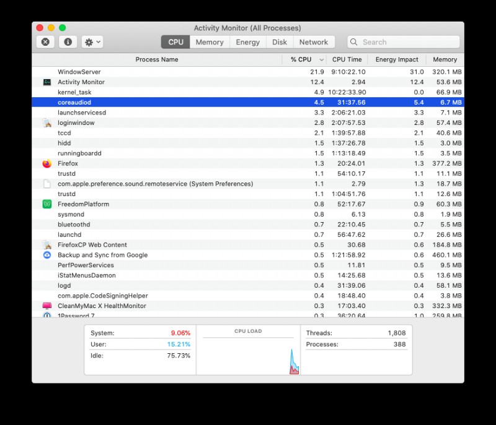This screenshot has width=496, height=425.
Task: Click the User 15.21% statistic
Action: (141, 344)
